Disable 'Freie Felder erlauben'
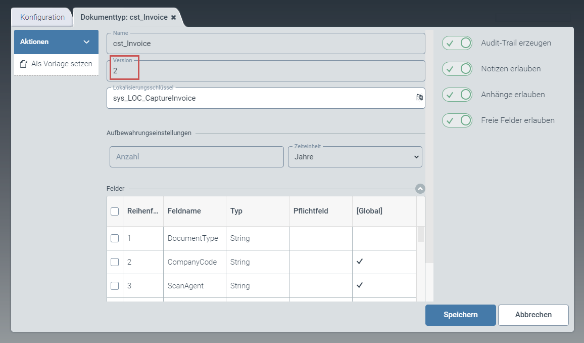The width and height of the screenshot is (584, 343). [x=457, y=120]
